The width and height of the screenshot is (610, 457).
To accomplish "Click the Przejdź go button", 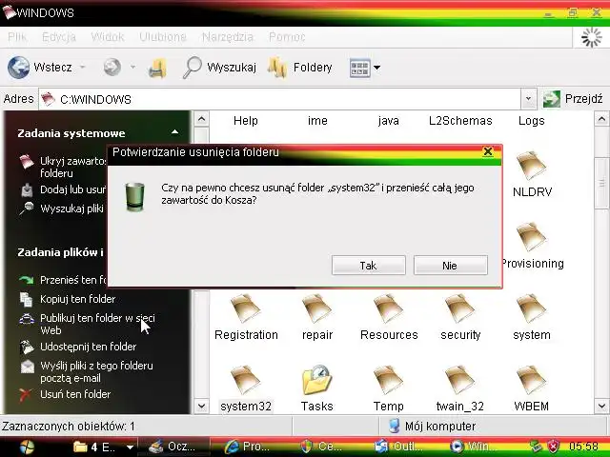I will tap(573, 99).
